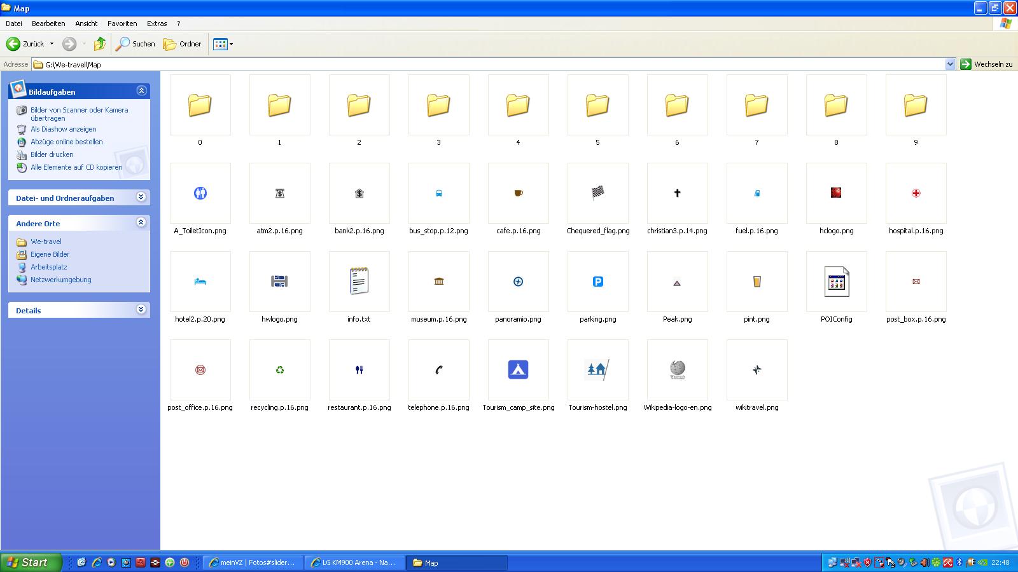Collapse the Andere Orte panel
This screenshot has width=1018, height=572.
pyautogui.click(x=141, y=222)
